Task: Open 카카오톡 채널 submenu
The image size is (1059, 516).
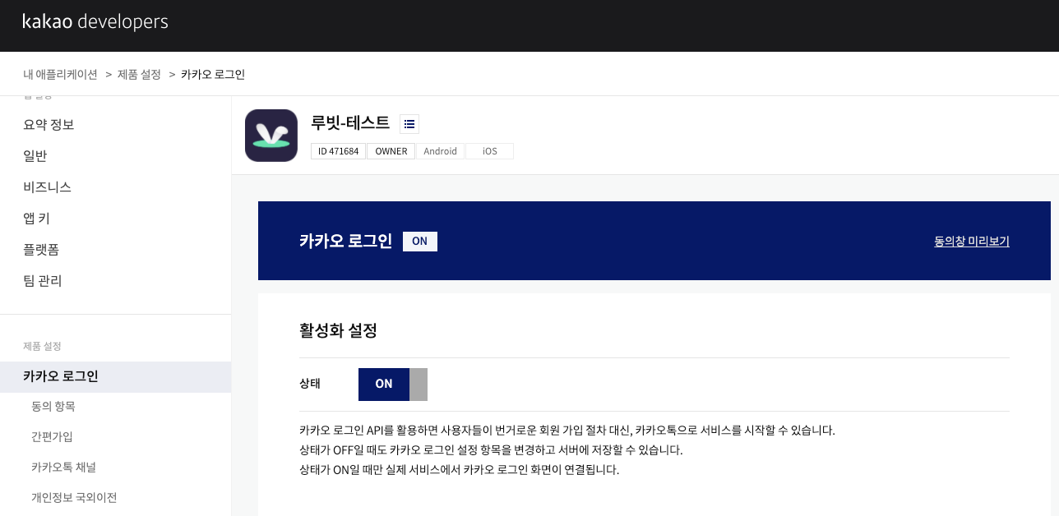Action: 63,468
